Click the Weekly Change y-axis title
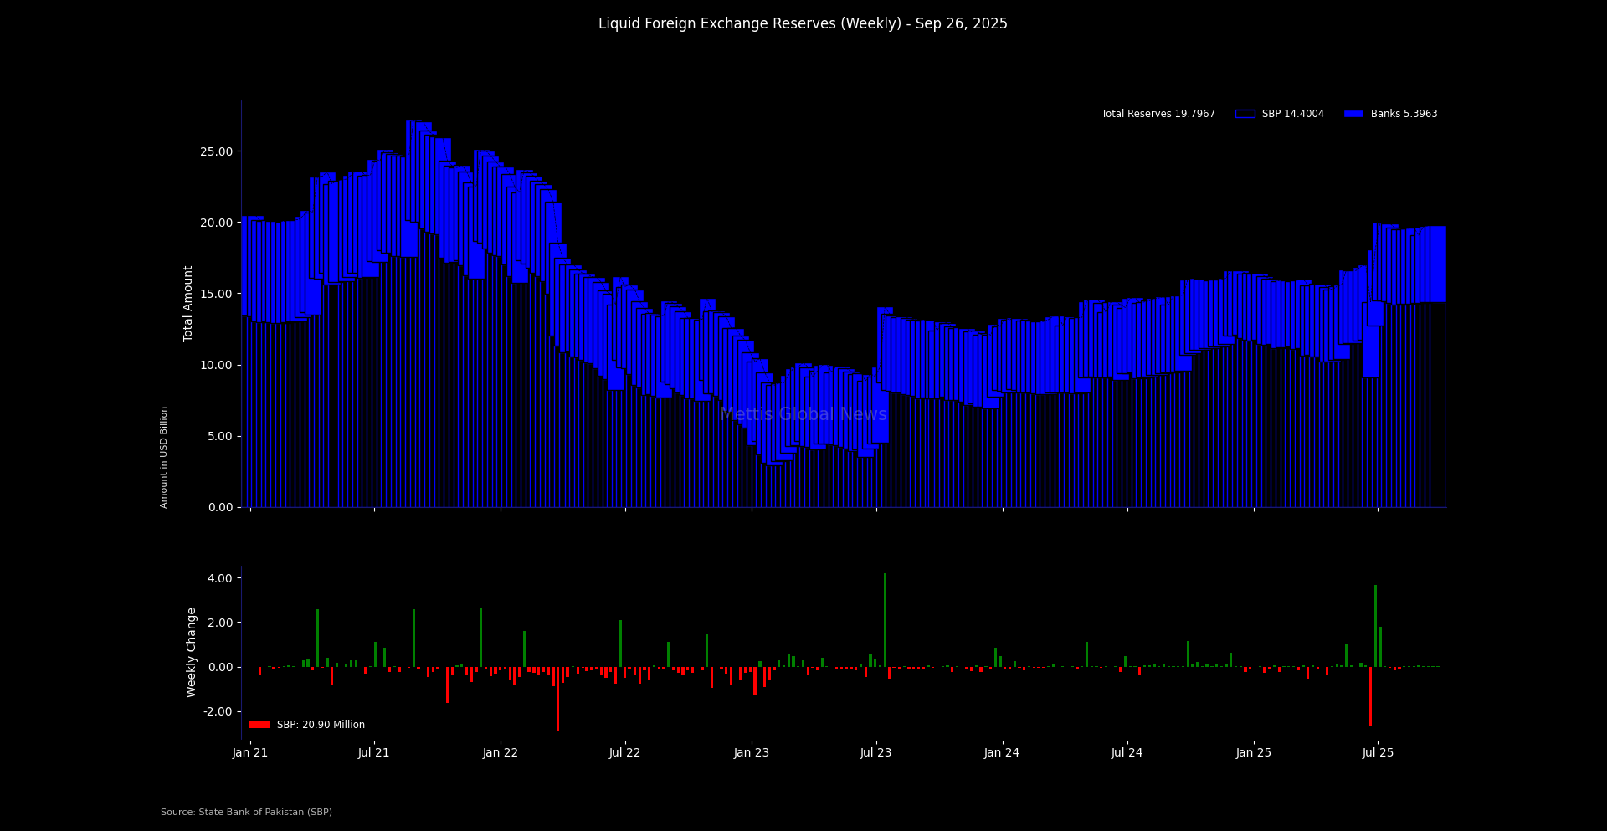The image size is (1607, 831). point(192,652)
